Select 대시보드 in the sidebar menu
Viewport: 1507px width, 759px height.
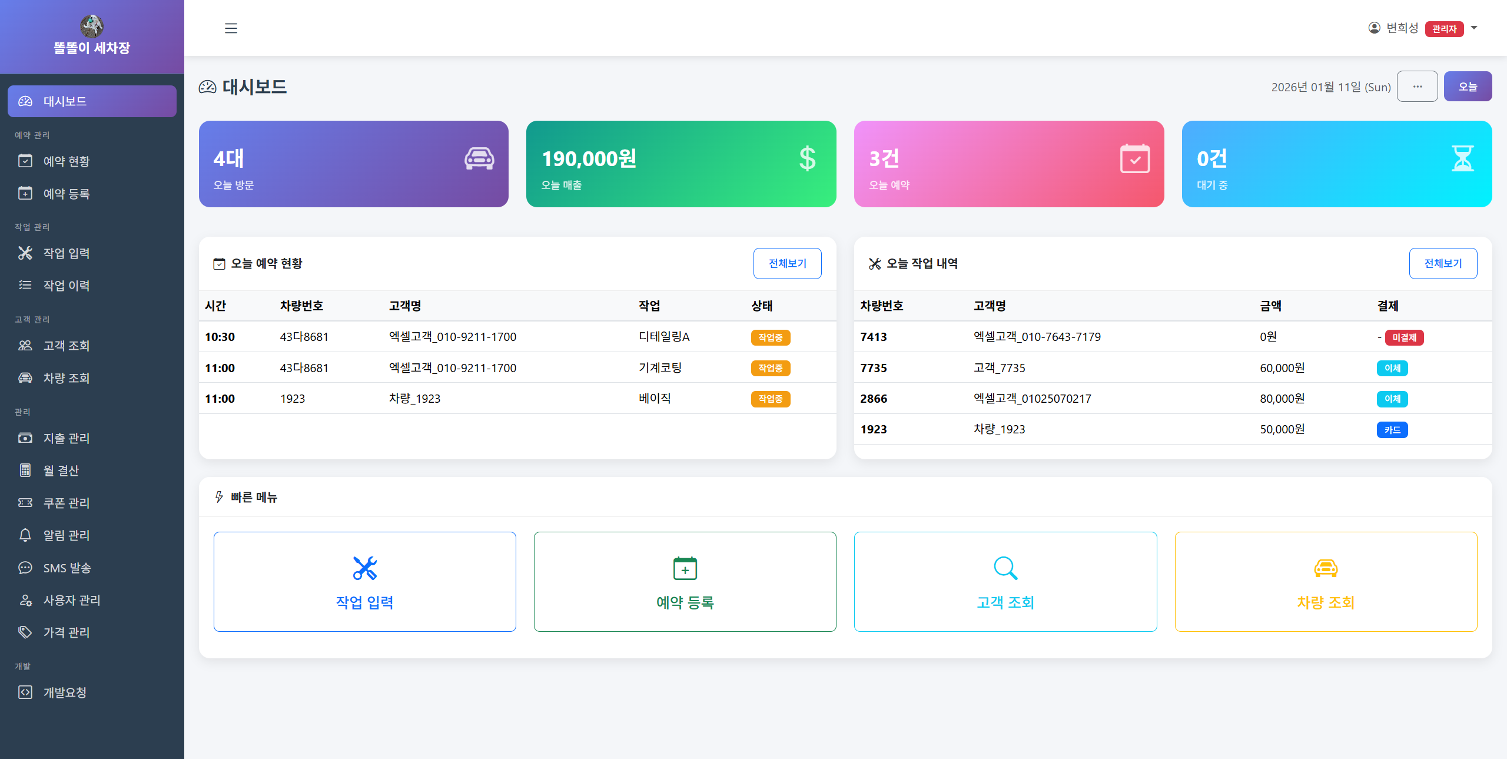pos(67,101)
